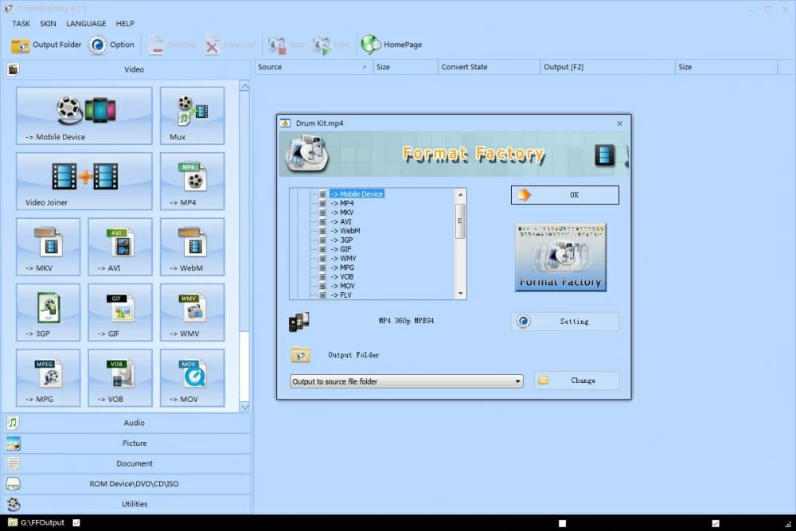Image resolution: width=796 pixels, height=531 pixels.
Task: Choose the GIF conversion icon in Video panel
Action: coord(119,311)
